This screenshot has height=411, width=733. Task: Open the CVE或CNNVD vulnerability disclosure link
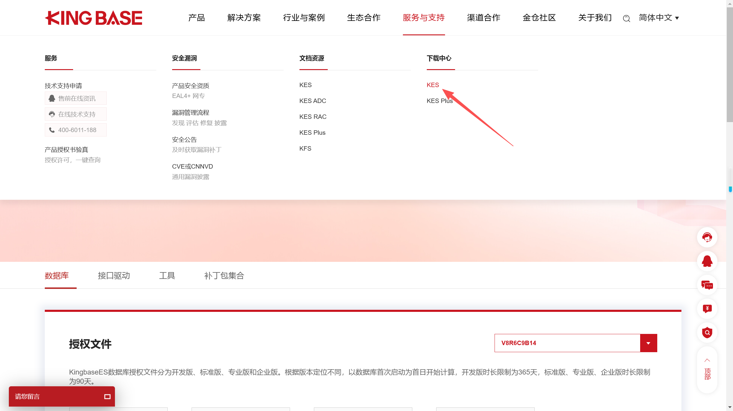point(192,166)
